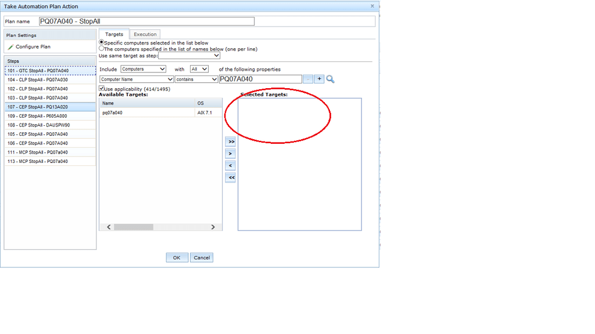
Task: Select the Targets tab
Action: (x=114, y=34)
